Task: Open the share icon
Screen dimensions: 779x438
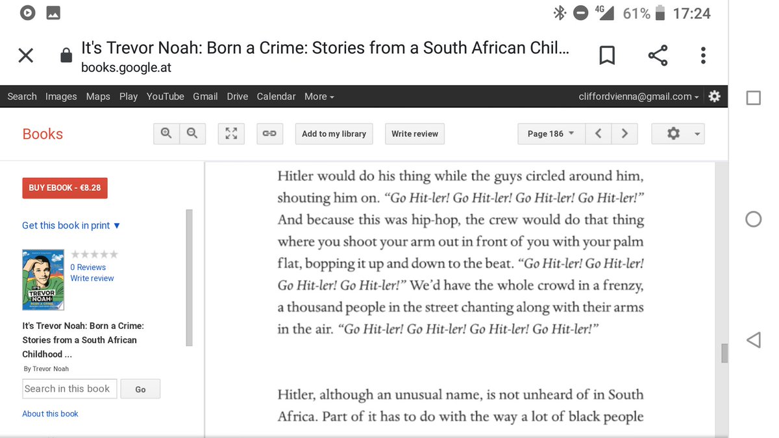Action: click(658, 56)
